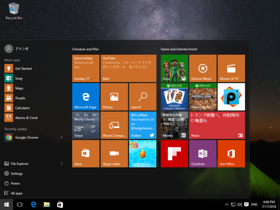
Task: Show hidden system tray icons
Action: pyautogui.click(x=226, y=205)
